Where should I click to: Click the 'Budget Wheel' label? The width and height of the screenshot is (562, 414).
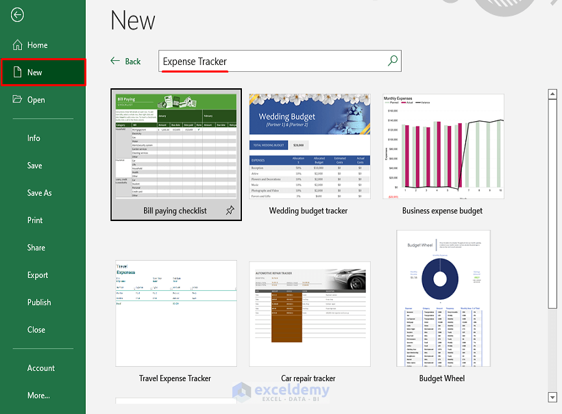tap(442, 378)
